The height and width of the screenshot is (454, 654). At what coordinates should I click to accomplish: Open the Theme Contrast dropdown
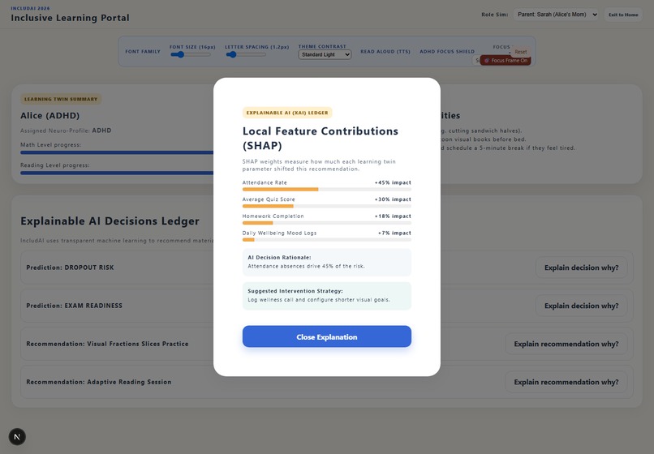(x=325, y=54)
